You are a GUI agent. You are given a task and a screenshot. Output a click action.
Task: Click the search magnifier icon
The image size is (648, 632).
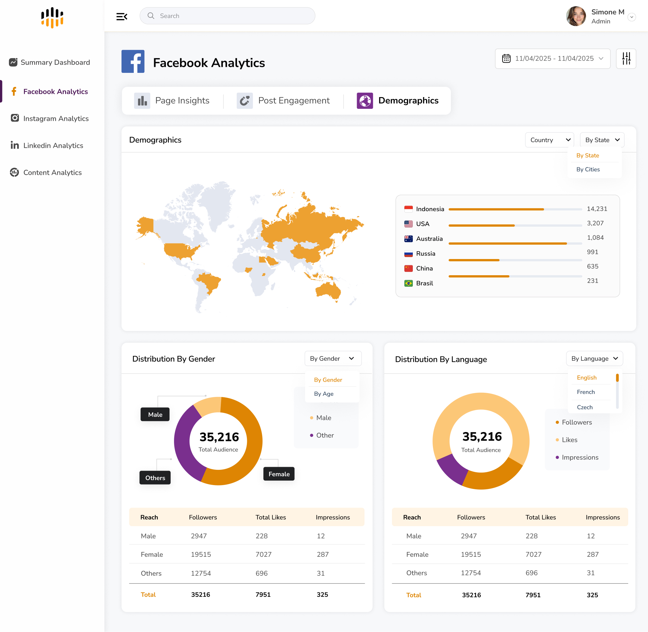(x=151, y=16)
